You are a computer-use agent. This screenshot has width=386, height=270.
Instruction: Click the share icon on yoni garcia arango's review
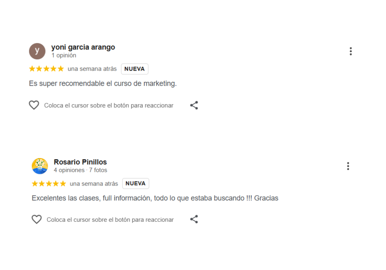coord(194,105)
